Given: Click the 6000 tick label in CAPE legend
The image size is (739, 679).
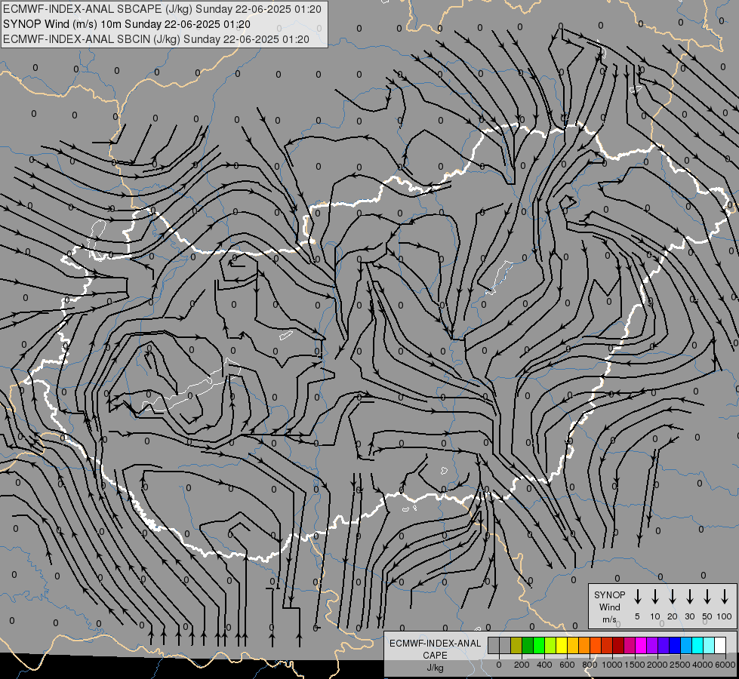Looking at the screenshot, I should click(725, 665).
